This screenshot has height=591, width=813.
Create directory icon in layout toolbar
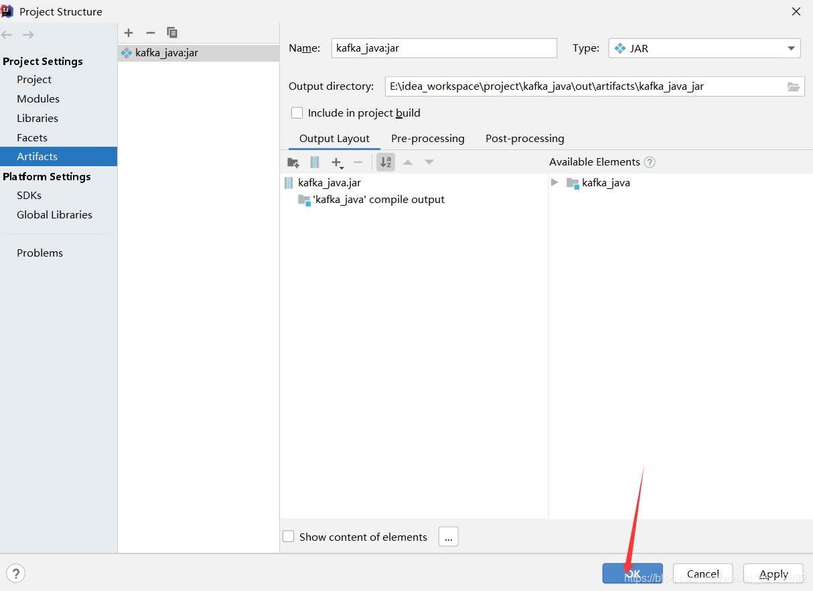tap(293, 162)
